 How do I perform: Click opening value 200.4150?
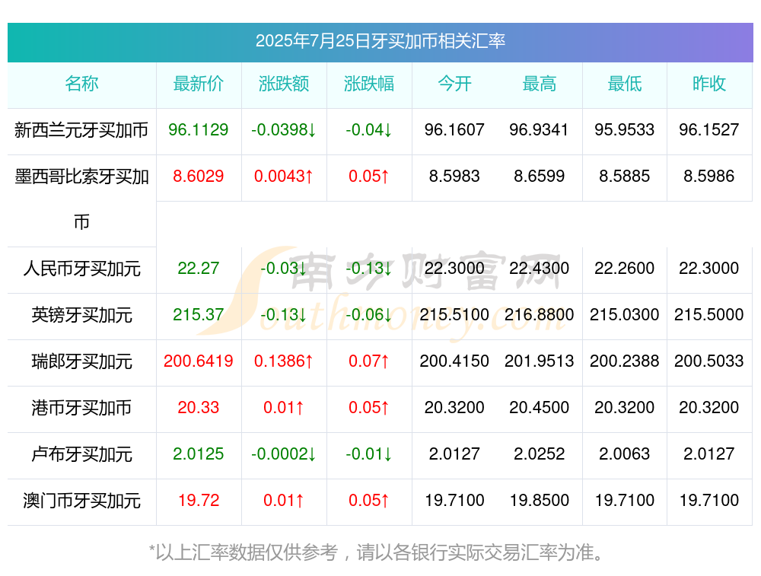click(x=454, y=361)
